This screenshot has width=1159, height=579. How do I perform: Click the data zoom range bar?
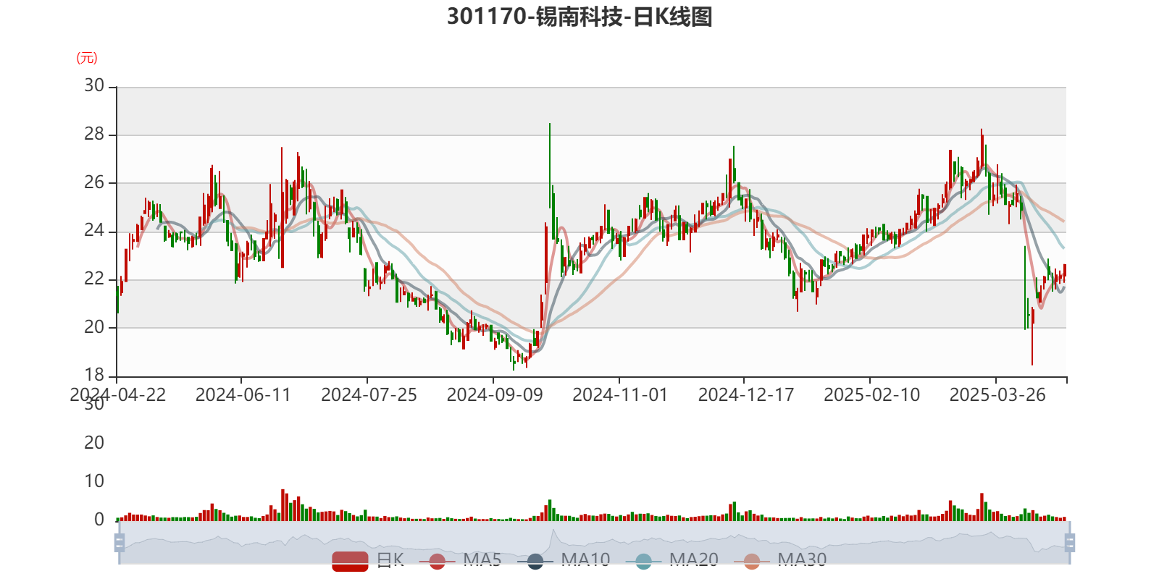tap(594, 543)
